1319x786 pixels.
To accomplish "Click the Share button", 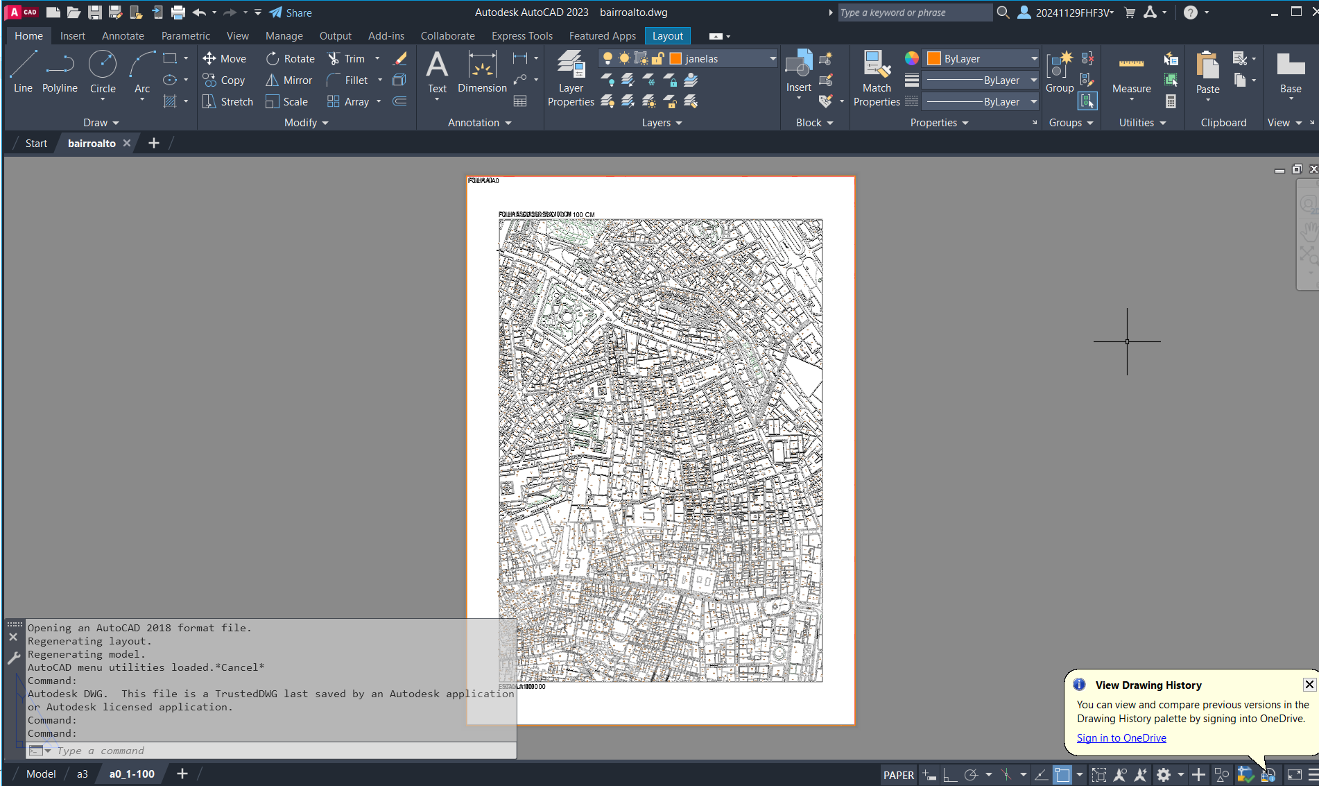I will tap(291, 12).
